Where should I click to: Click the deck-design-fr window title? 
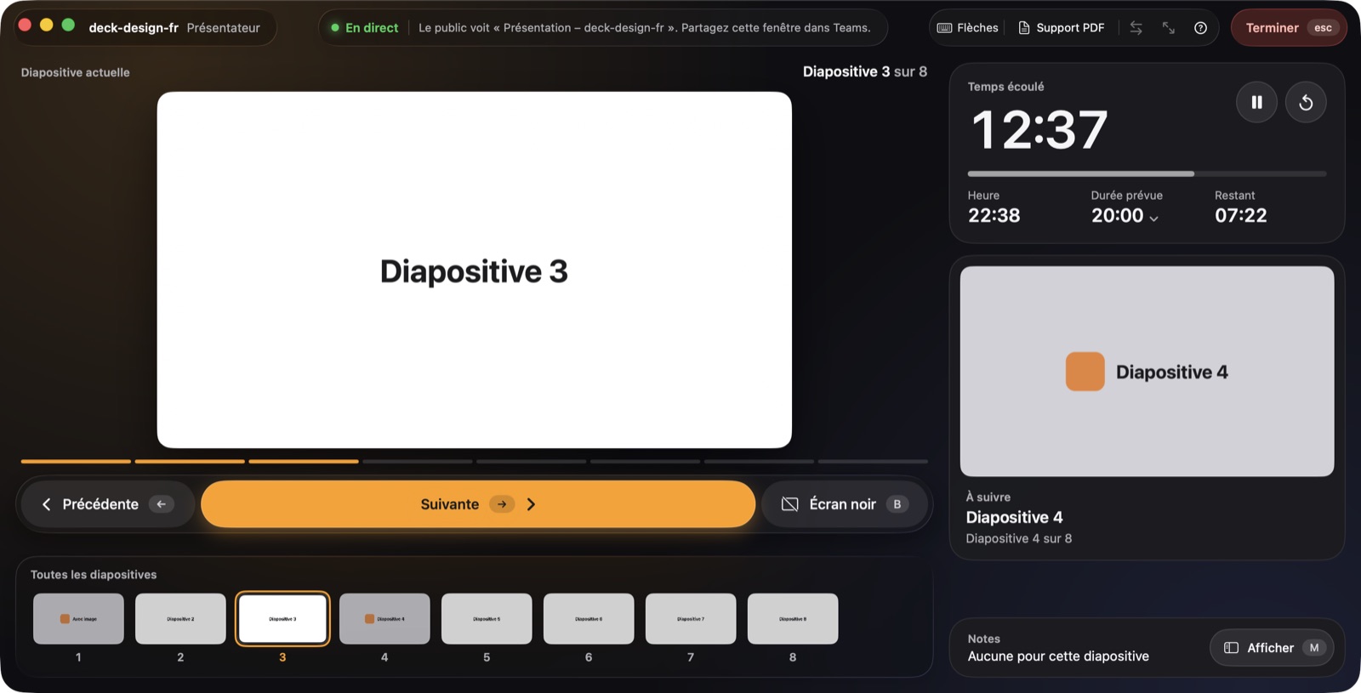pos(134,28)
